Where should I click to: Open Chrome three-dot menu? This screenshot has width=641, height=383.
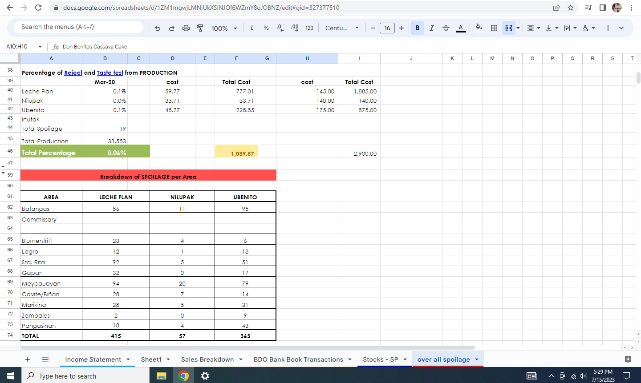click(x=631, y=8)
